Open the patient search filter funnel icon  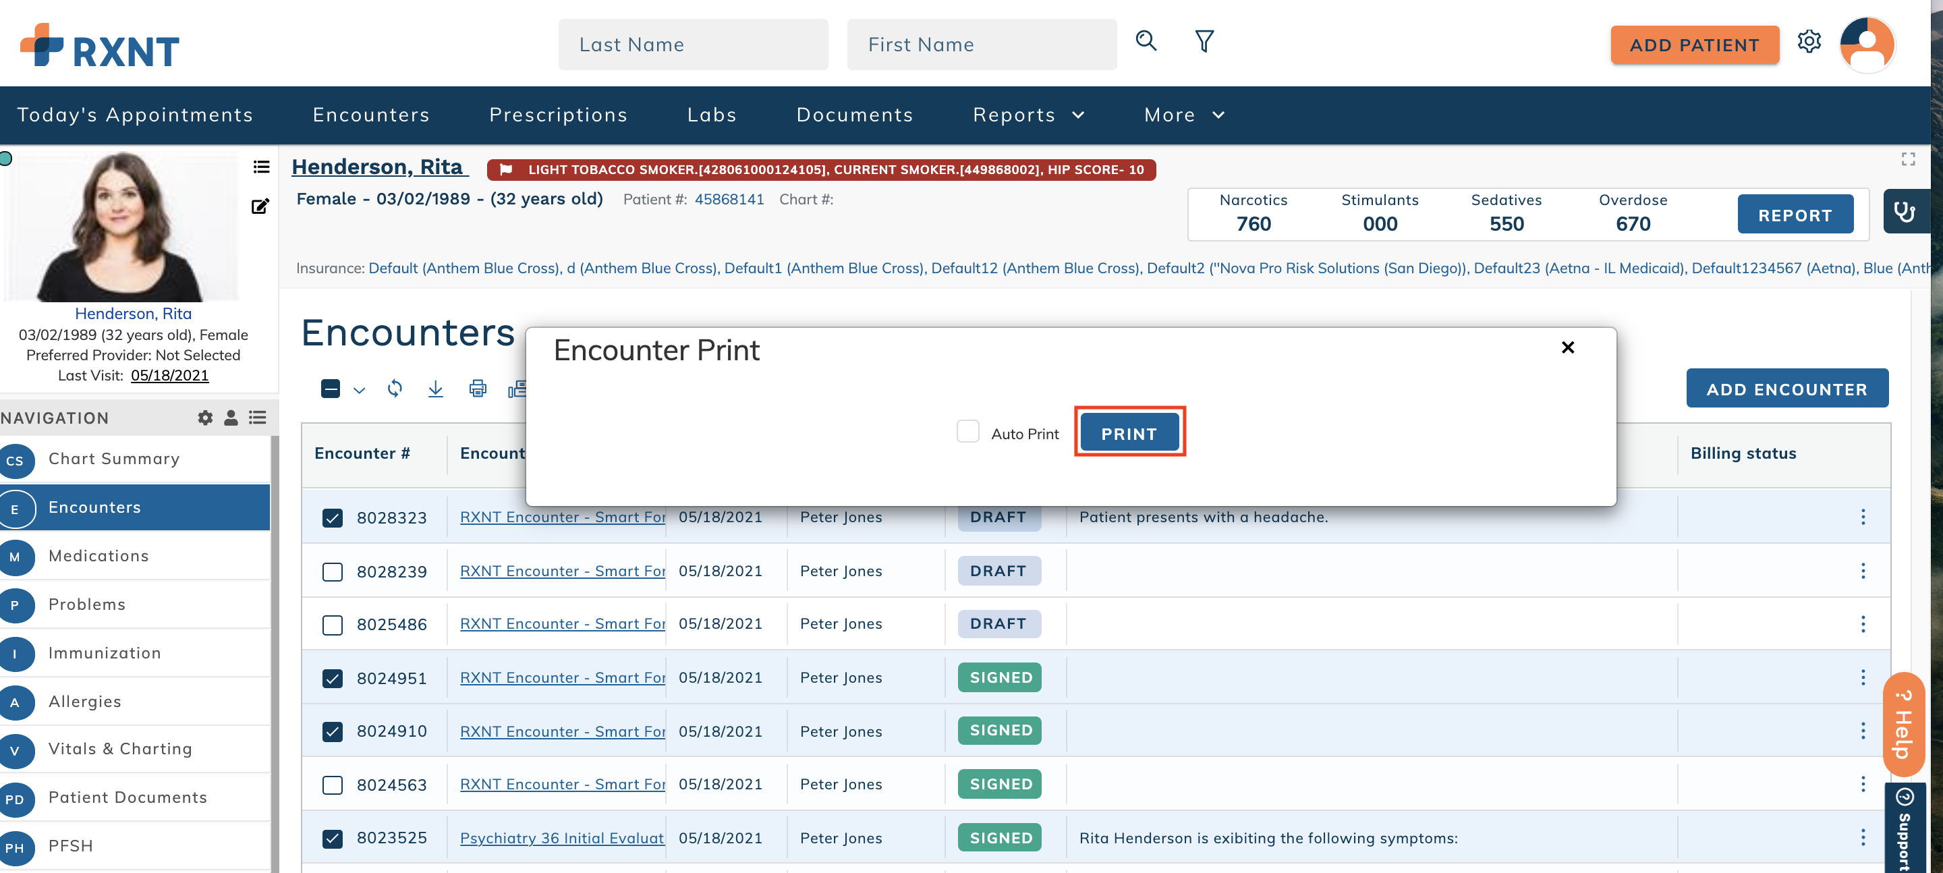click(x=1204, y=40)
